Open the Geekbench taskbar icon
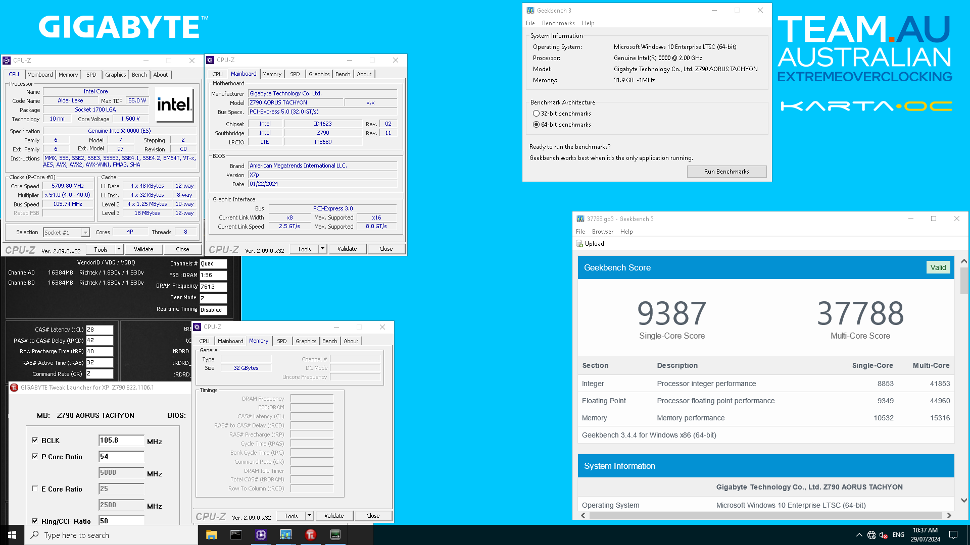970x545 pixels. (x=286, y=535)
